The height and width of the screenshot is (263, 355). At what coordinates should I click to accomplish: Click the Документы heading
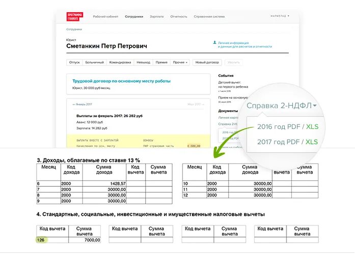coord(228,111)
